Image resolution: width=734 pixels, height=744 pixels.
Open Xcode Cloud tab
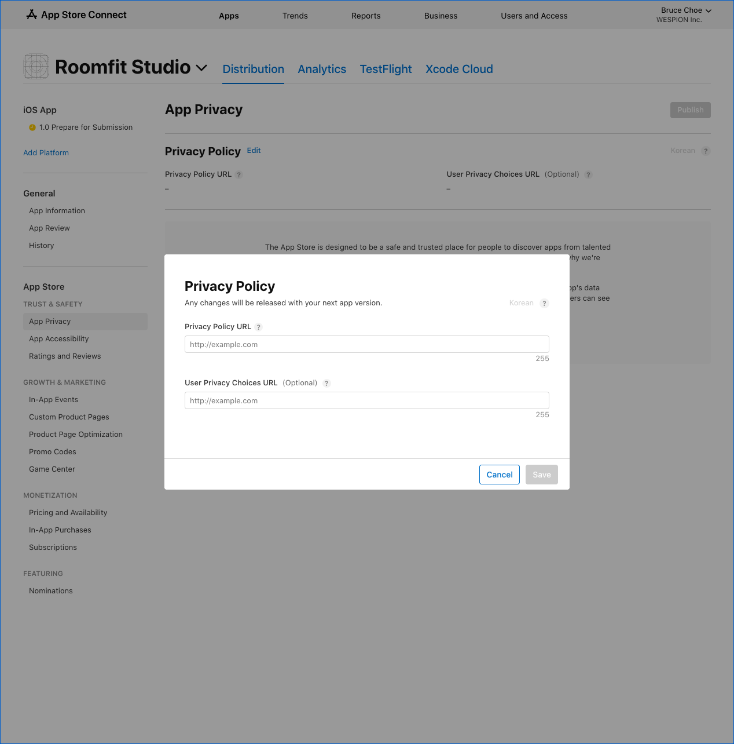tap(459, 69)
